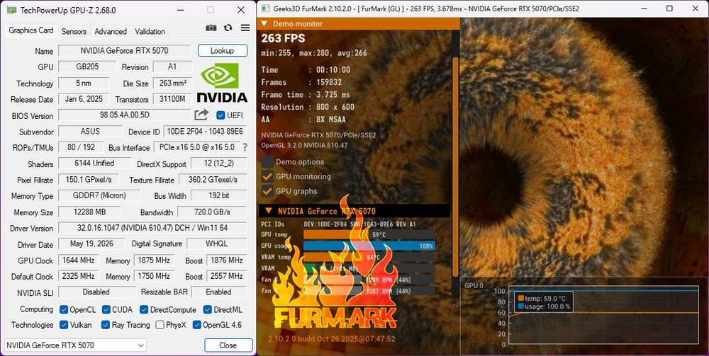The height and width of the screenshot is (356, 709).
Task: Click the BIOS Version field
Action: [x=124, y=115]
